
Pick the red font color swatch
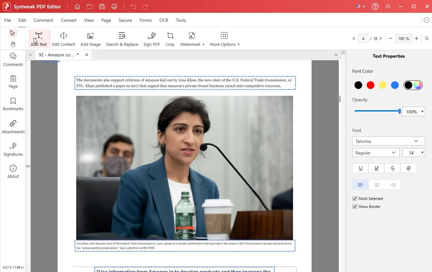tap(371, 85)
